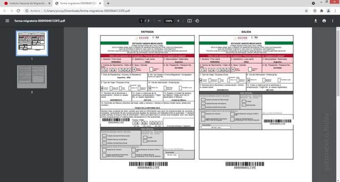Download the PDF file
The height and width of the screenshot is (182, 340).
[315, 21]
